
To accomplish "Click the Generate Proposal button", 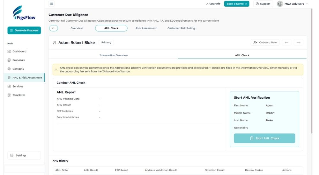I will [24, 30].
